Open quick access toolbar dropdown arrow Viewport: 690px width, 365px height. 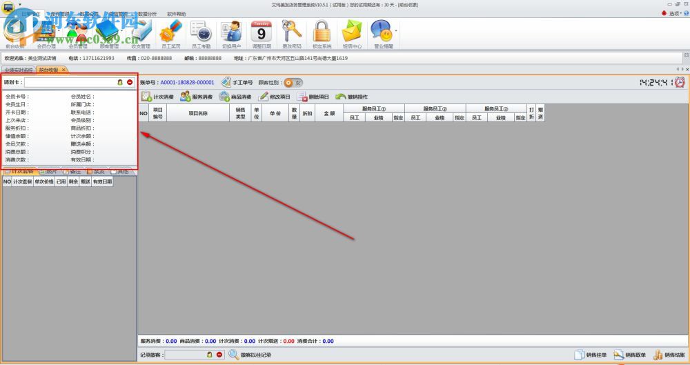click(20, 4)
